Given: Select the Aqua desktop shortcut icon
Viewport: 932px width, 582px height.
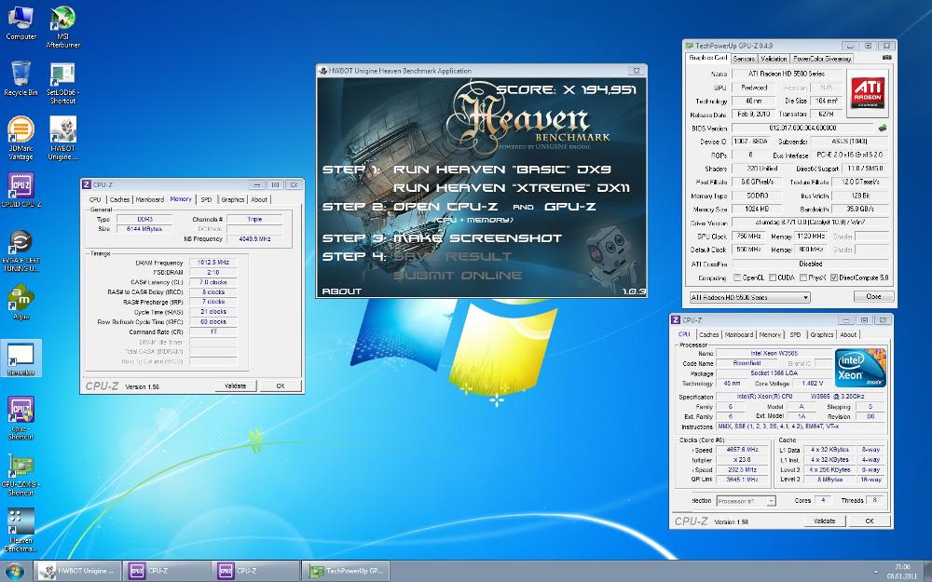Looking at the screenshot, I should pyautogui.click(x=21, y=302).
